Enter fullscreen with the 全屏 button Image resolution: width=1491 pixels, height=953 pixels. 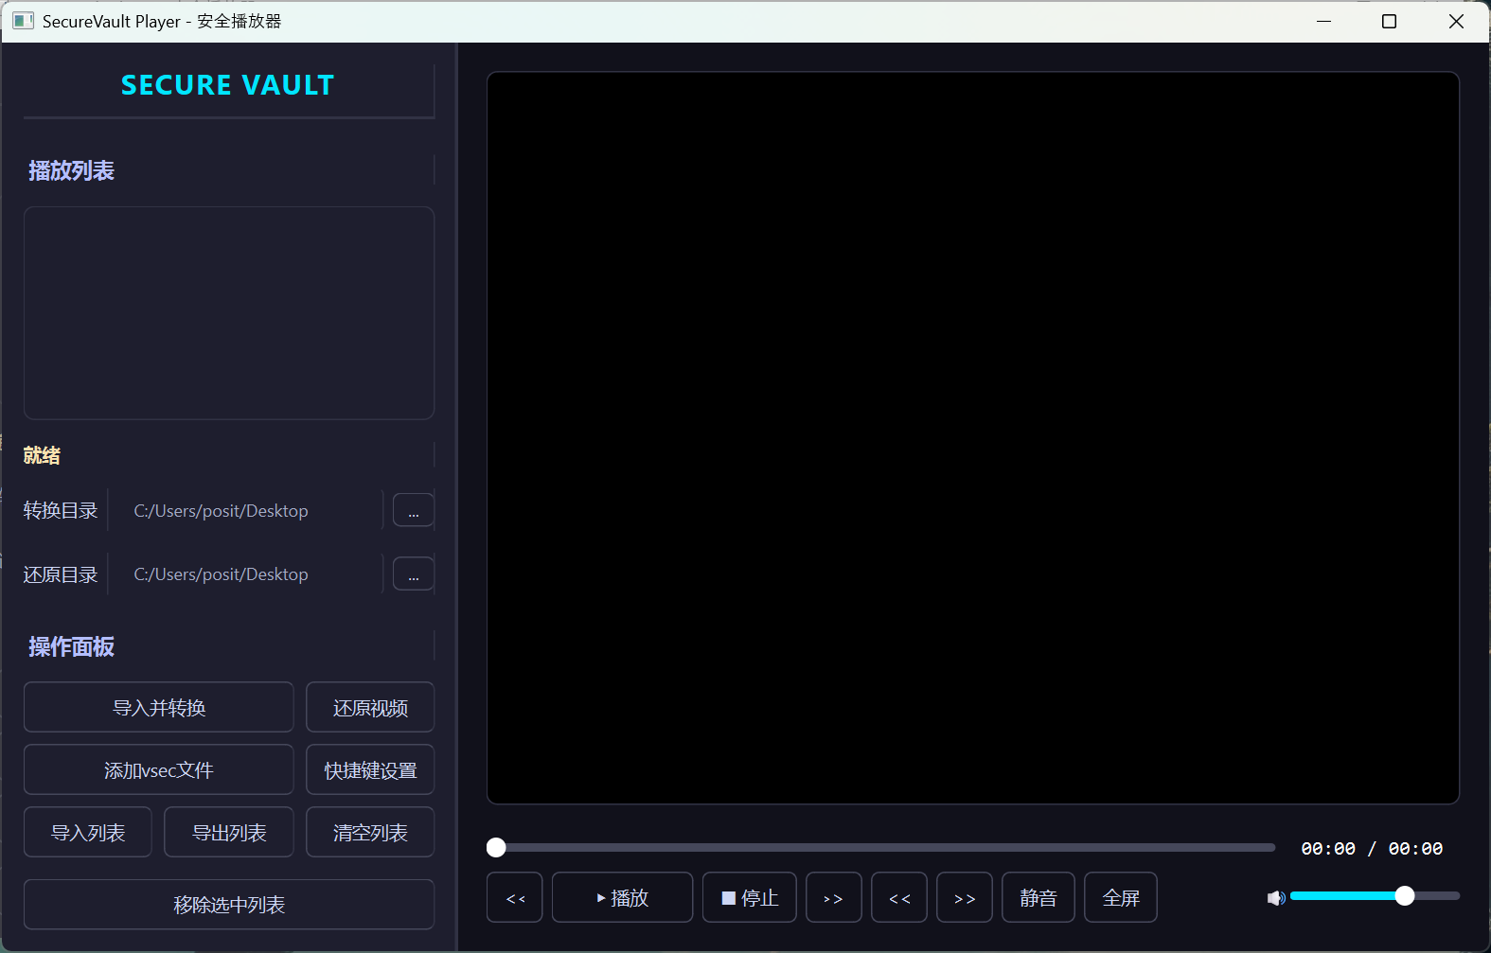pyautogui.click(x=1121, y=897)
